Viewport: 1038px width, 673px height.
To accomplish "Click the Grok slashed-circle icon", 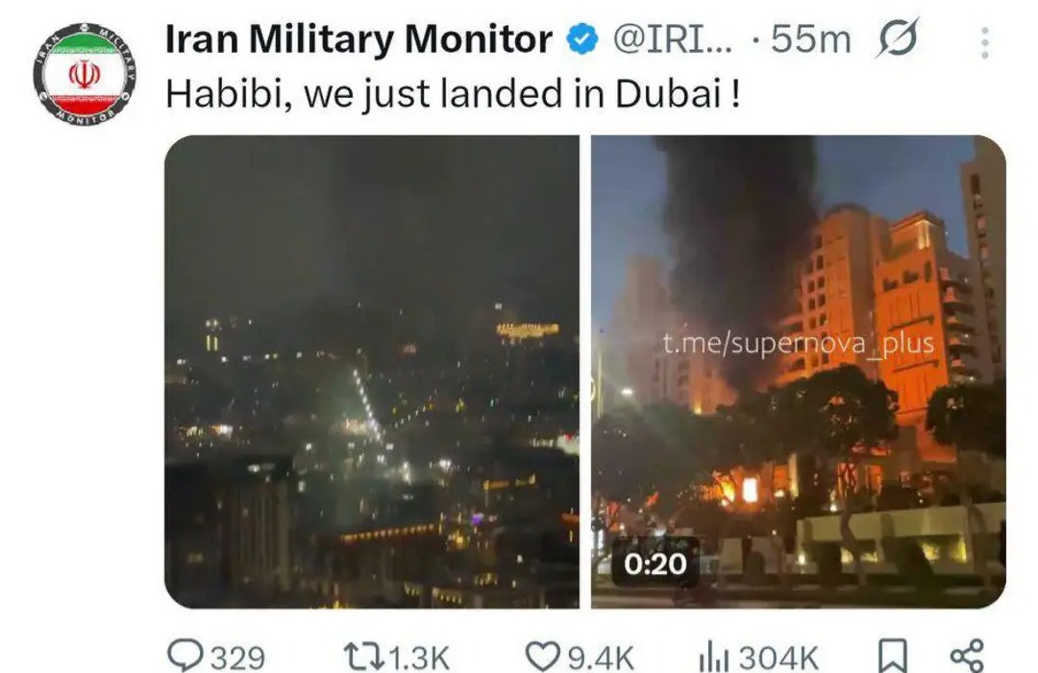I will (898, 37).
